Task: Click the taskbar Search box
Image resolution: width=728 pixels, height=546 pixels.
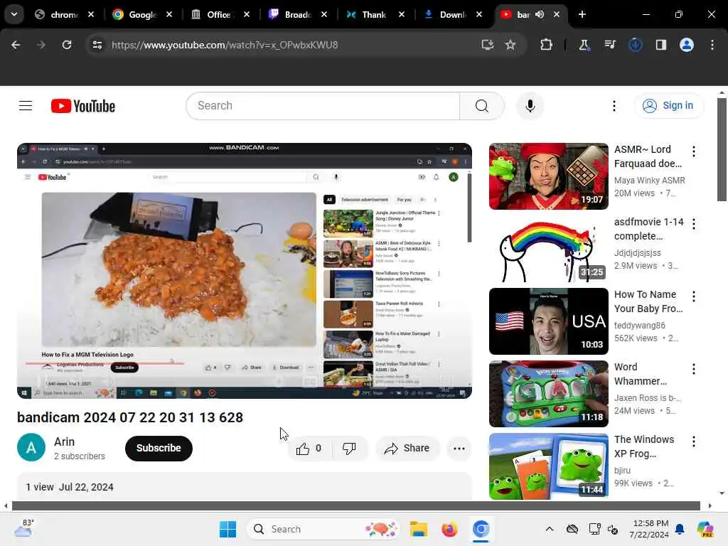Action: point(323,529)
